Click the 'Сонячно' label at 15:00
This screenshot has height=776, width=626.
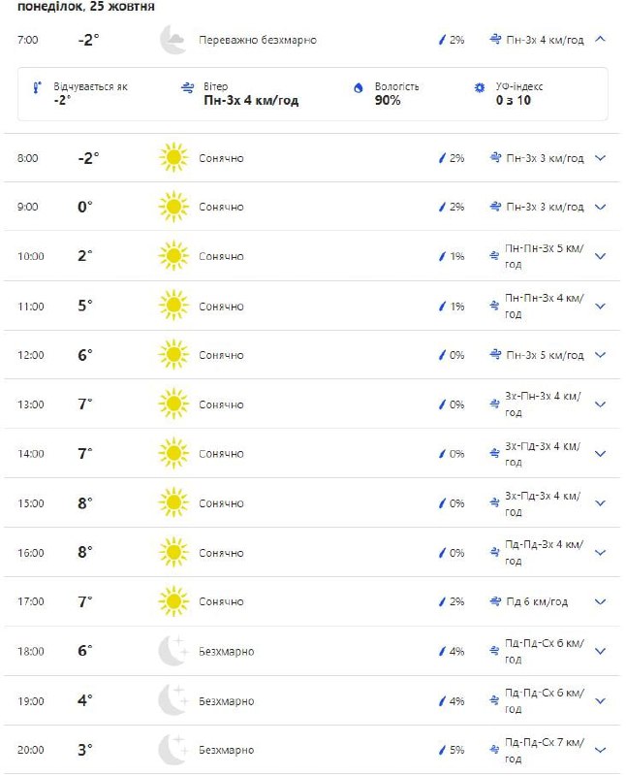(x=221, y=502)
